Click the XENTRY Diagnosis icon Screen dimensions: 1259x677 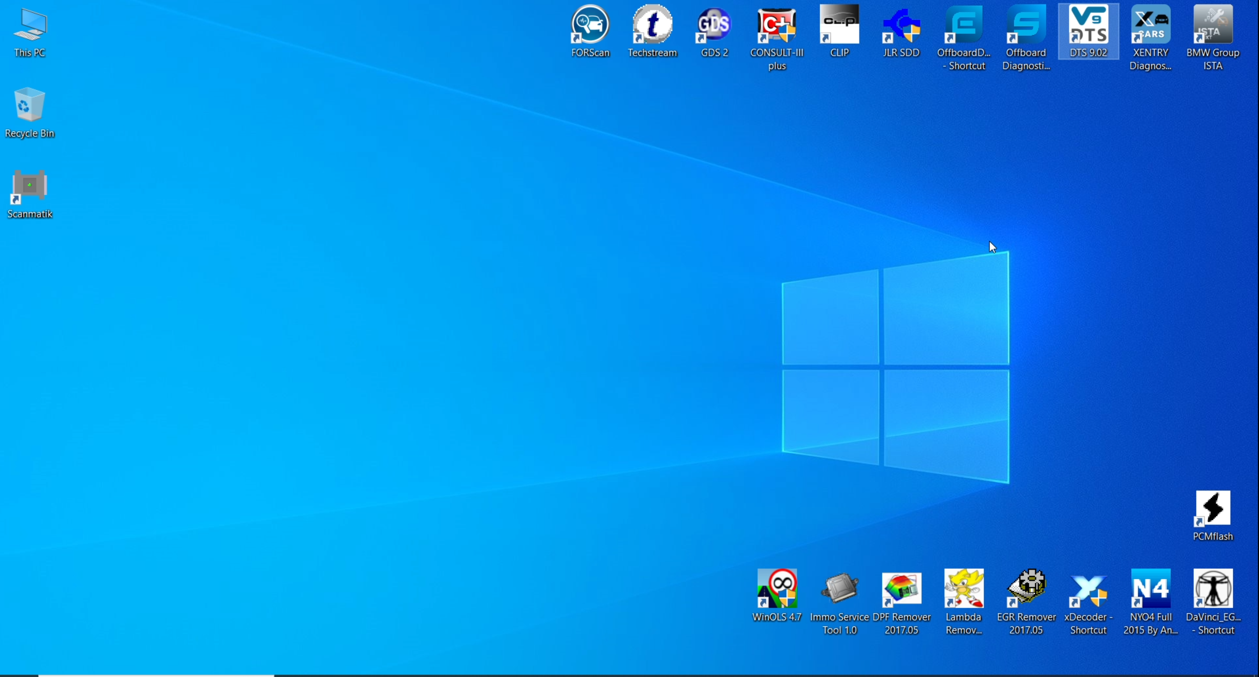[x=1150, y=24]
